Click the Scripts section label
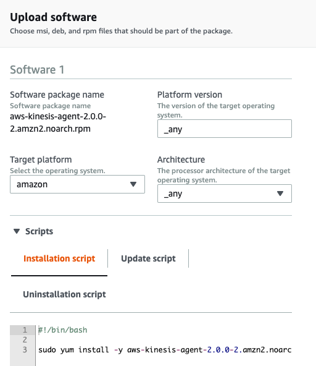The width and height of the screenshot is (316, 366). [x=39, y=231]
